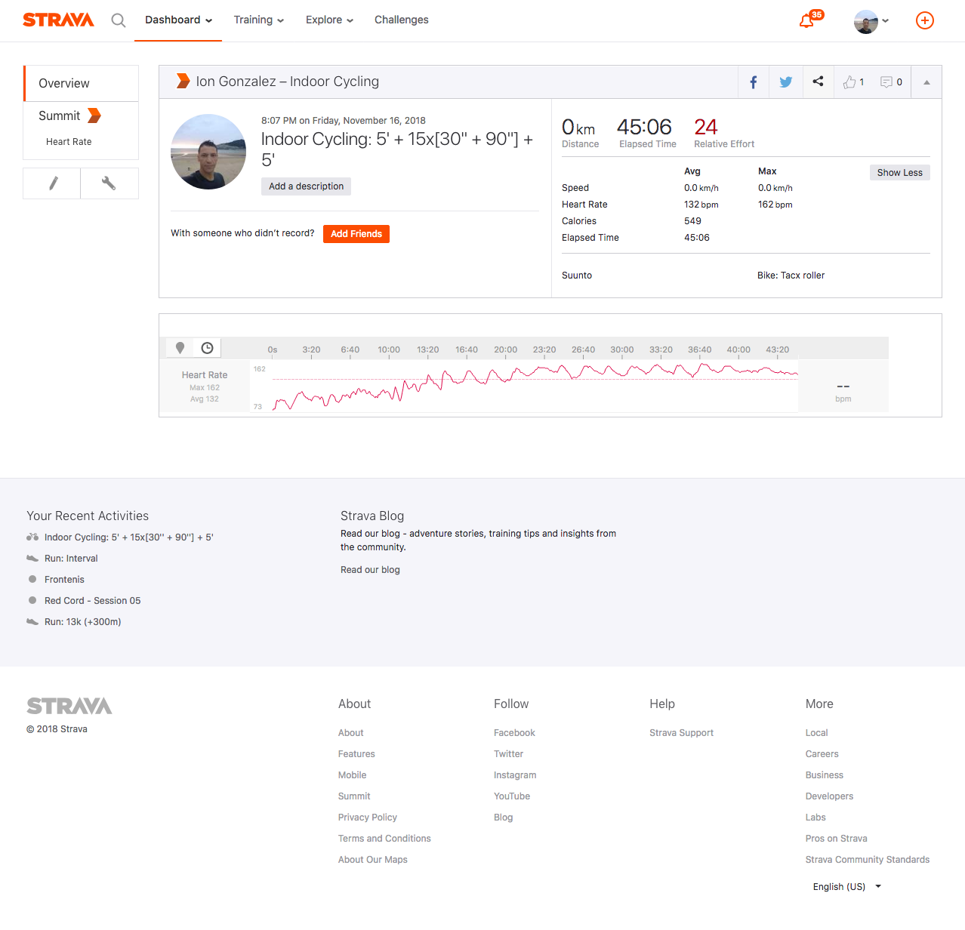965x930 pixels.
Task: Open the Pros on Strava link
Action: [x=837, y=839]
